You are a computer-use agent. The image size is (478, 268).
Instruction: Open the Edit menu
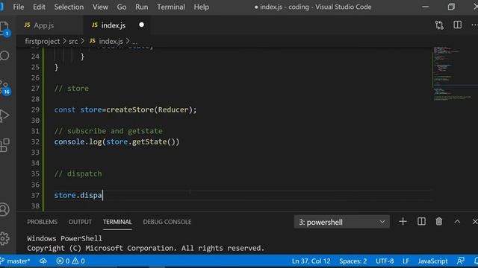click(x=39, y=7)
